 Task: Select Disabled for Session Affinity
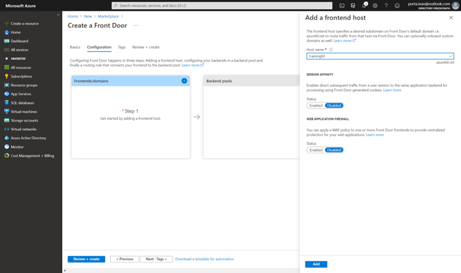coord(334,106)
